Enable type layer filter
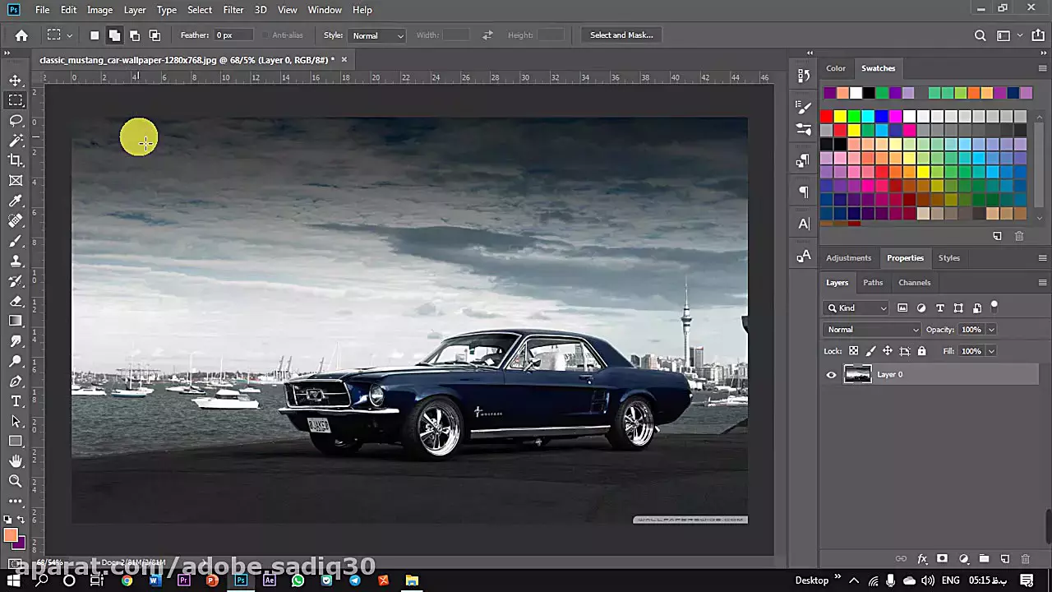Screen dimensions: 1052x592 (x=940, y=308)
